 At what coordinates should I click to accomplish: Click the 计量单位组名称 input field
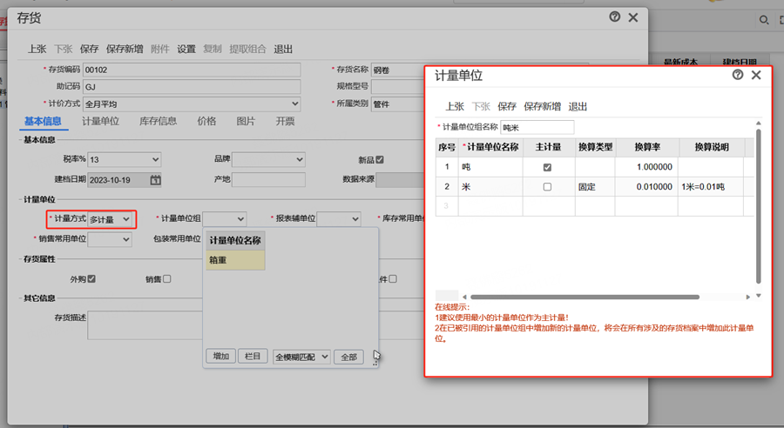point(537,128)
